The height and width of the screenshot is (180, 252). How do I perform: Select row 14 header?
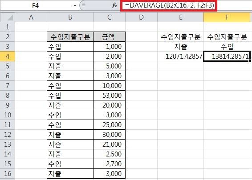click(x=8, y=154)
